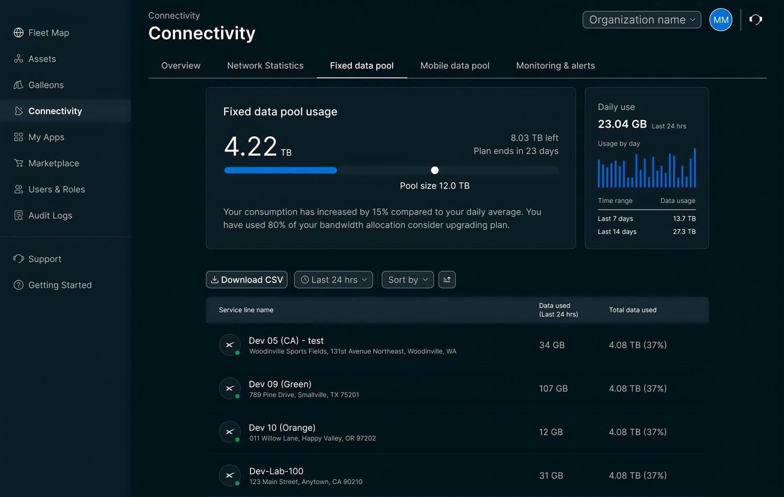This screenshot has height=497, width=784.
Task: Click the Galleons sidebar icon
Action: 18,85
